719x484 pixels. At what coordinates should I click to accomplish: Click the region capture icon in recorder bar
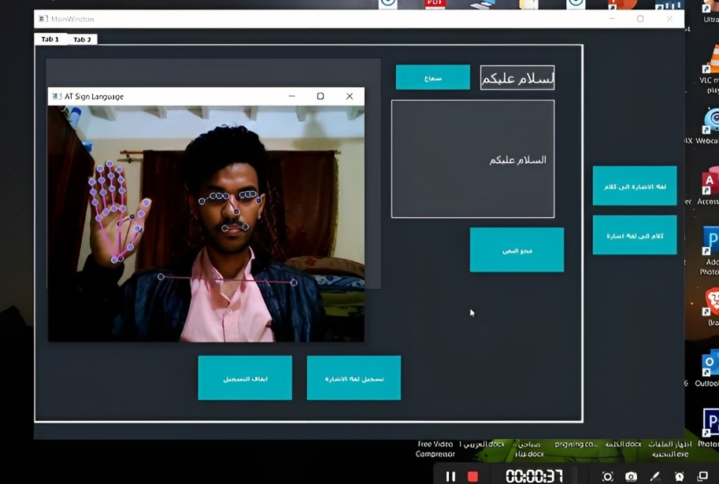[x=608, y=477]
